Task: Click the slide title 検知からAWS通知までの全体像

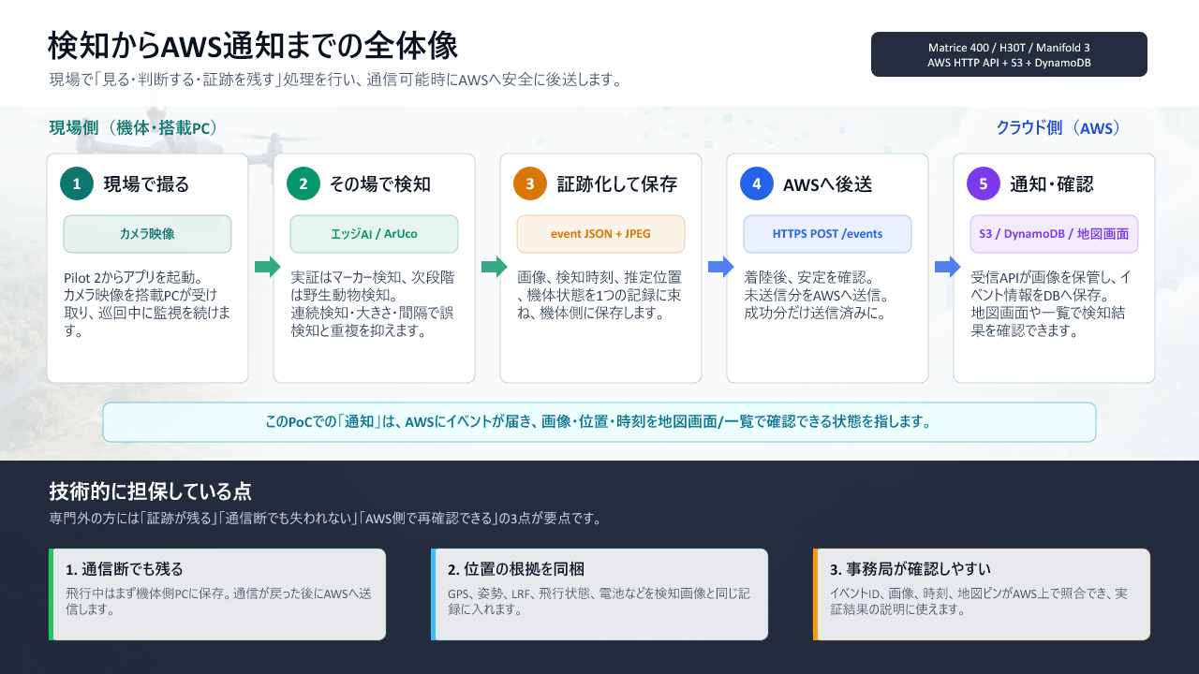Action: click(x=253, y=44)
